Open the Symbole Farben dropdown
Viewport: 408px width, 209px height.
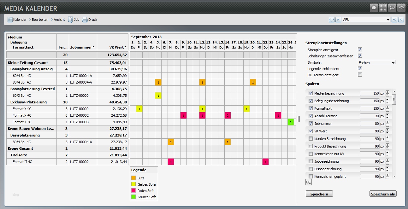tap(377, 62)
